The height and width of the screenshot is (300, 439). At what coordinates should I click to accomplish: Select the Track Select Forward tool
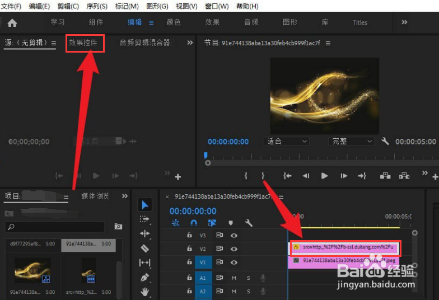(144, 219)
